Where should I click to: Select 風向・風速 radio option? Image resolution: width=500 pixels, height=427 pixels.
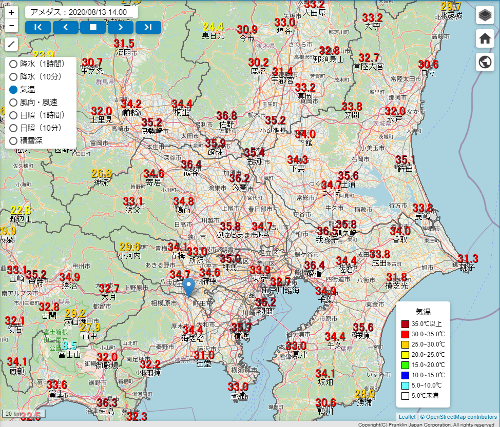13,102
